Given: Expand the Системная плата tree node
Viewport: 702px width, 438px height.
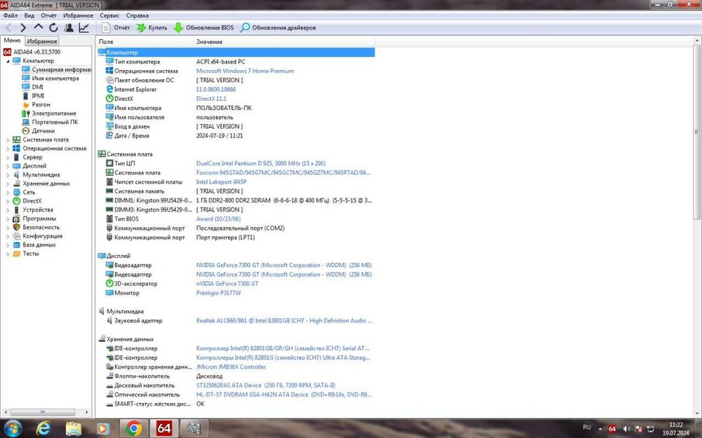Looking at the screenshot, I should [8, 140].
